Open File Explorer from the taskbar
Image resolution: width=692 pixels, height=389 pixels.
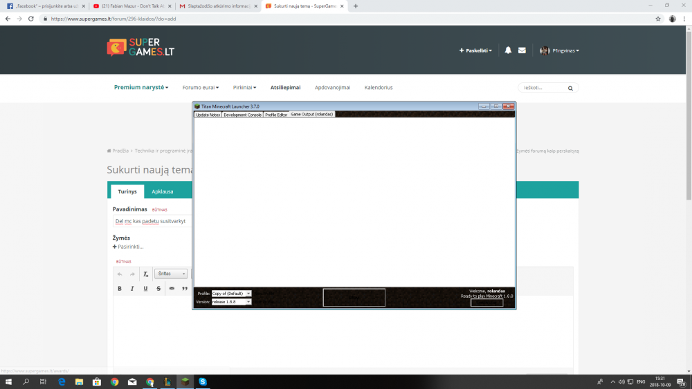pos(79,381)
